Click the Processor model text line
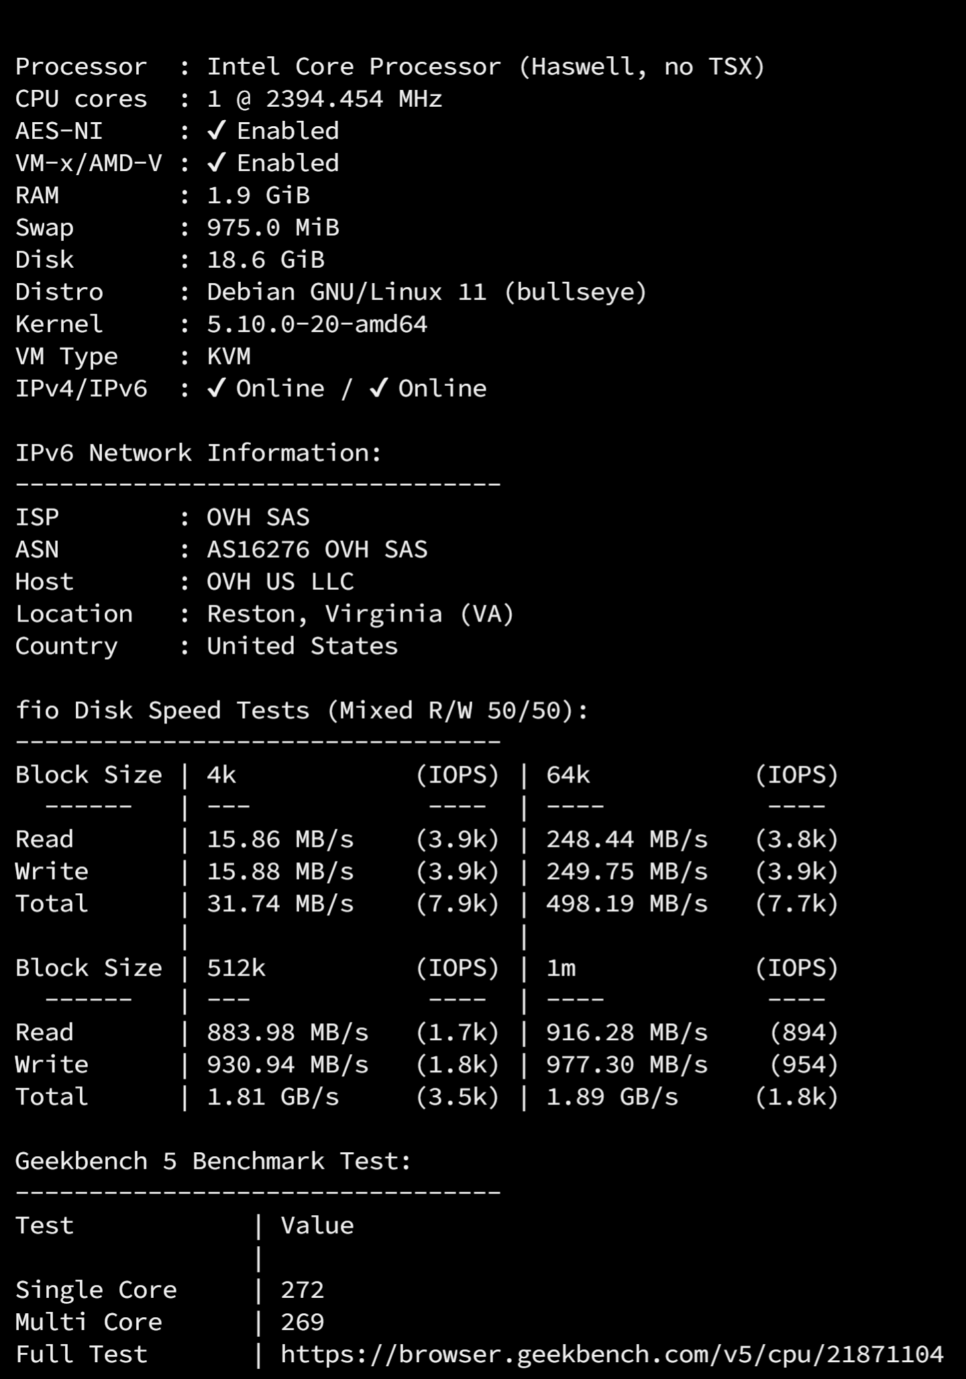Screen dimensions: 966x1379 pos(485,66)
